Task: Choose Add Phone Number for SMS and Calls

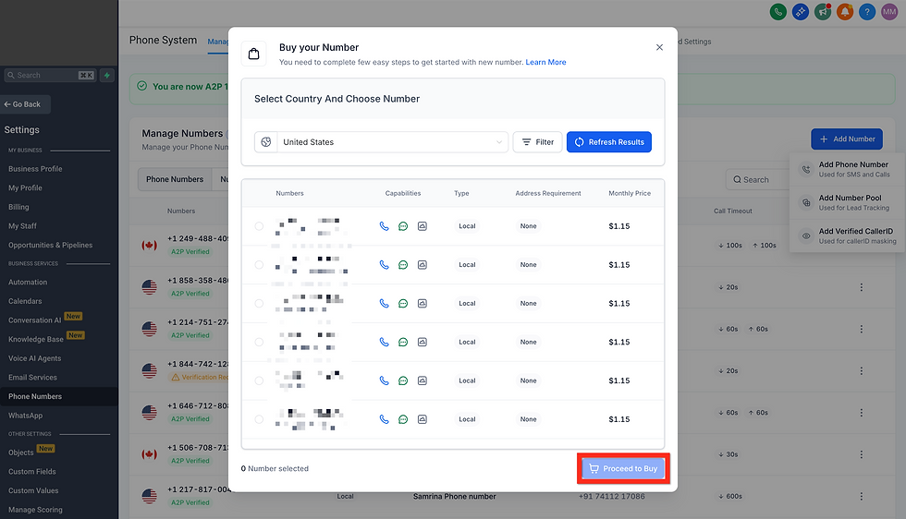Action: coord(848,169)
